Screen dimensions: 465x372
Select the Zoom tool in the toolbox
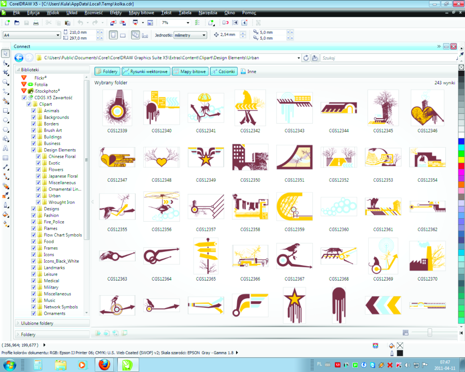6,82
